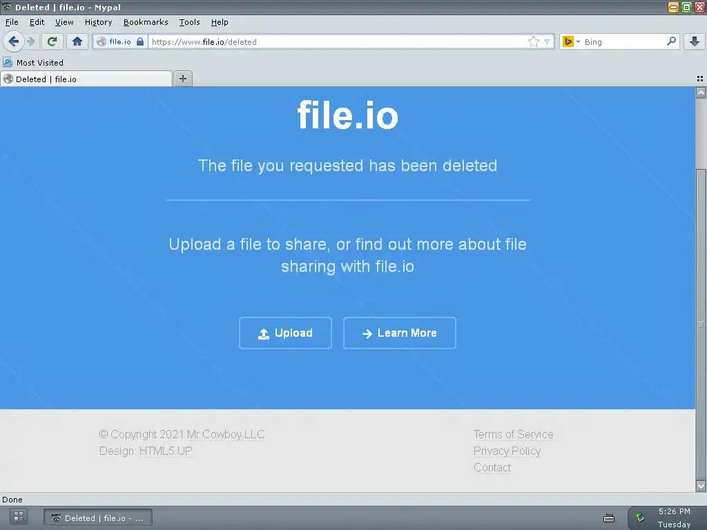Screen dimensions: 707x530
Task: Open the File menu
Action: (x=12, y=22)
